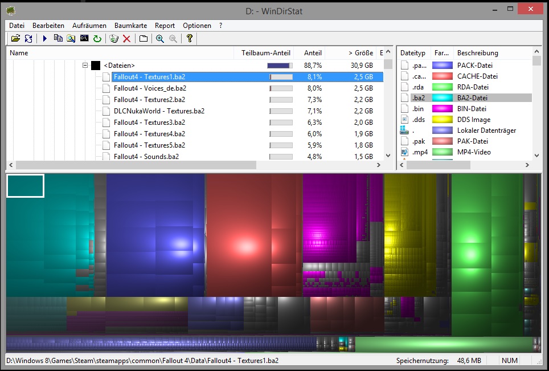549x371 pixels.
Task: Click the Open drive folder toolbar icon
Action: [x=15, y=39]
